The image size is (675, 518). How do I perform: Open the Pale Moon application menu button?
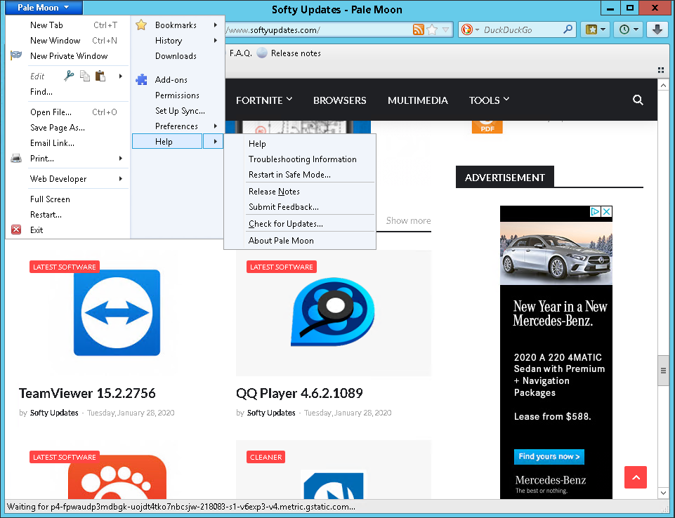tap(44, 8)
